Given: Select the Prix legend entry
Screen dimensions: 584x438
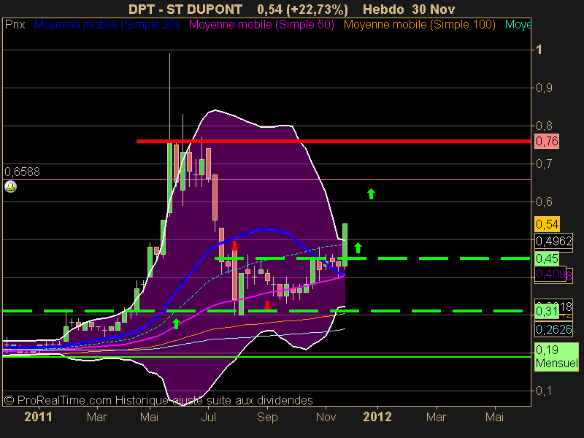Looking at the screenshot, I should click(15, 25).
